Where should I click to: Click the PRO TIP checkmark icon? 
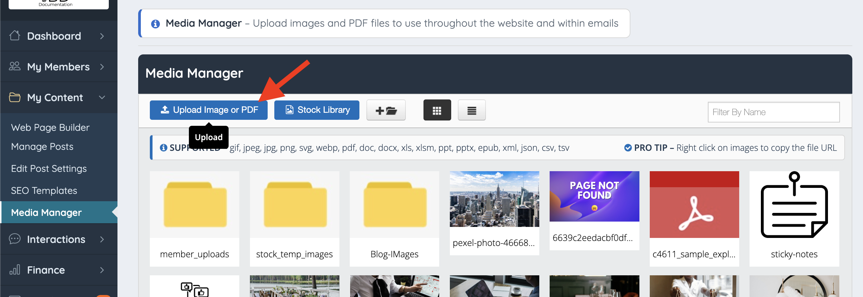(628, 147)
